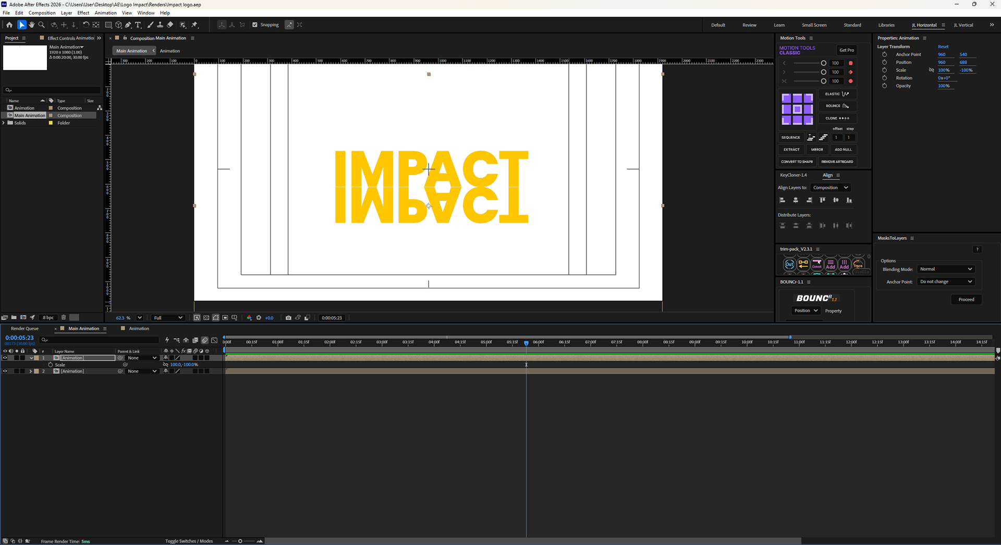Click the Proceed button in MasksToLayers
The image size is (1001, 545).
pyautogui.click(x=966, y=300)
